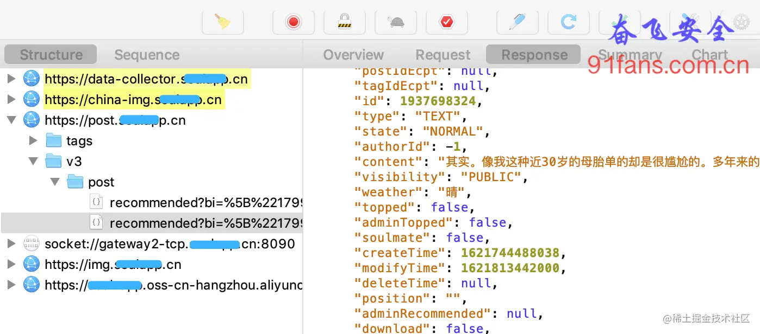Image resolution: width=760 pixels, height=334 pixels.
Task: Select globe icon of the post host
Action: point(32,120)
